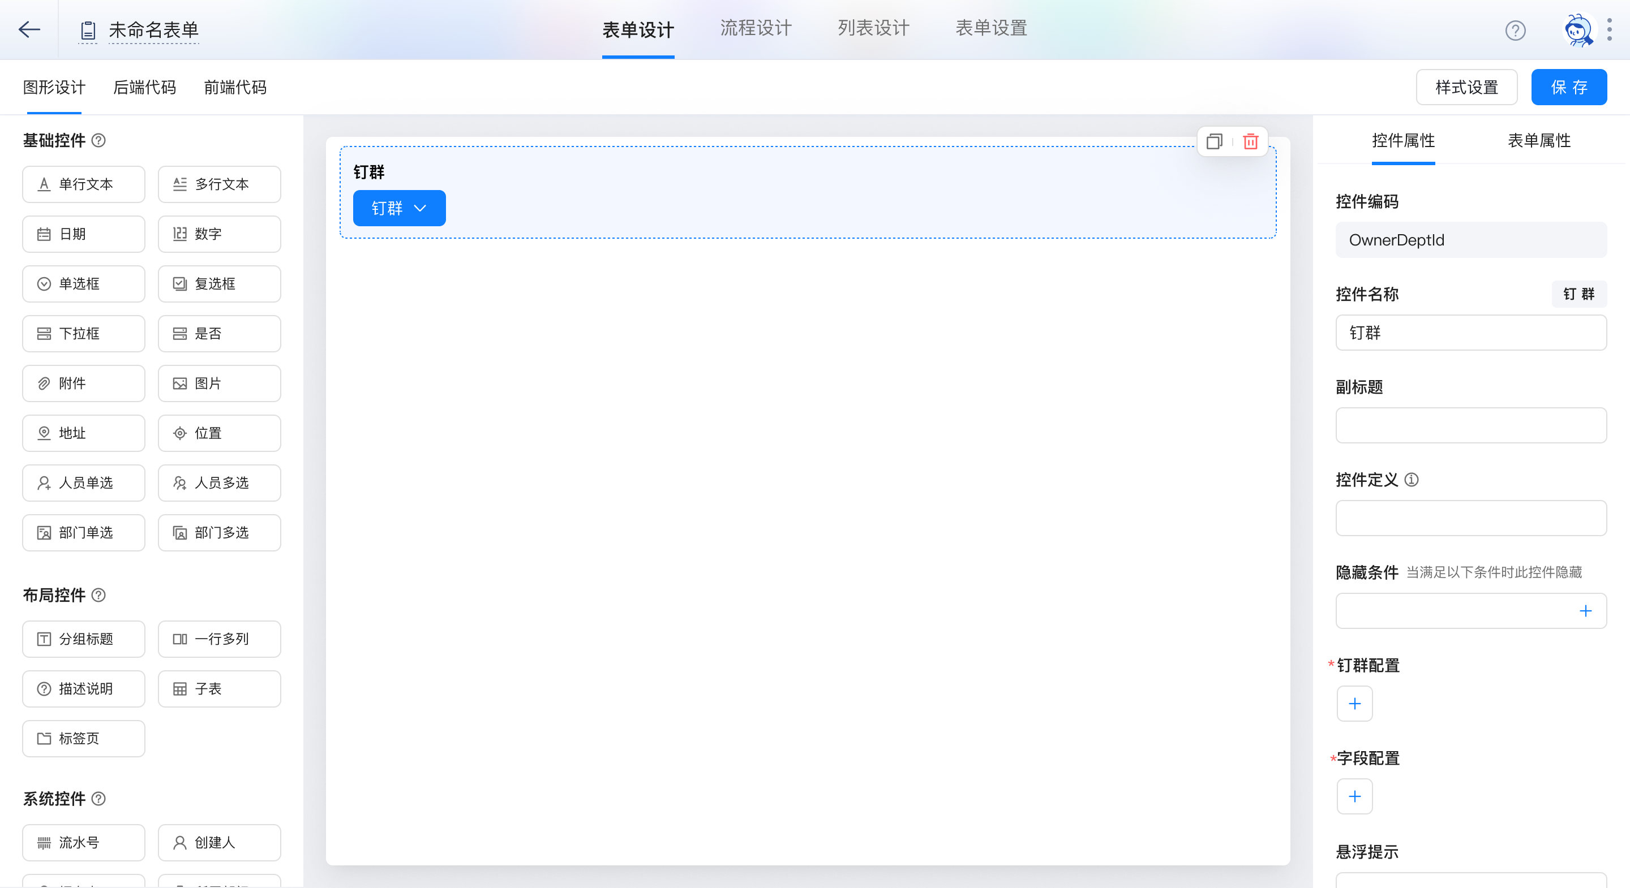Add the 数字 control

219,234
